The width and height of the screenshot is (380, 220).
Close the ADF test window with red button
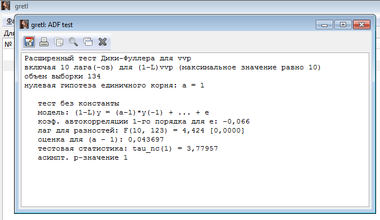[361, 25]
